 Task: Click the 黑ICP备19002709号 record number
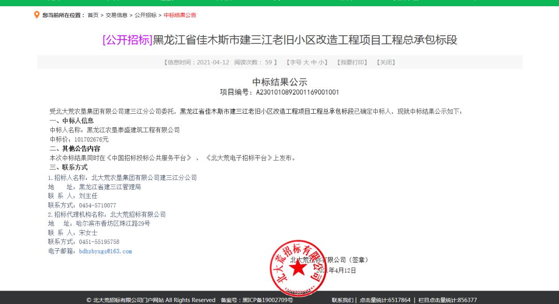(268, 300)
